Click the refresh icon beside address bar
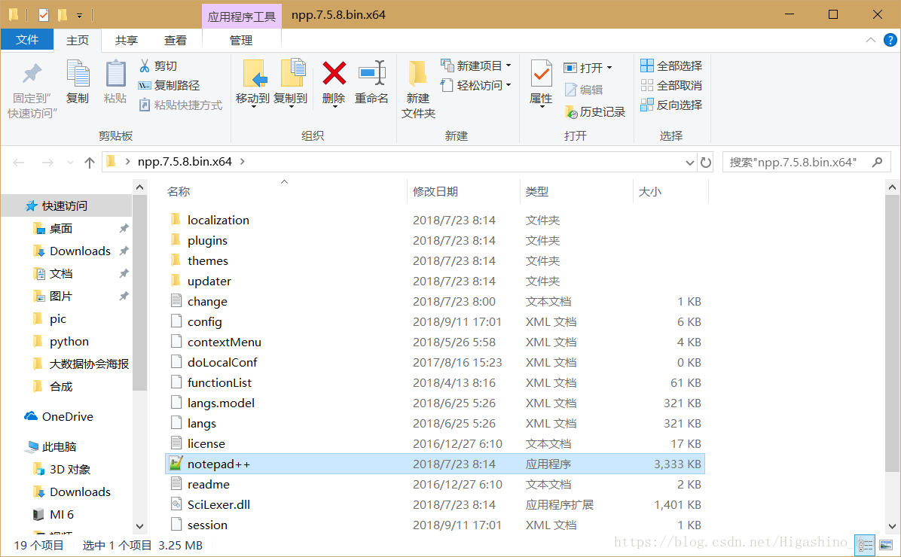 point(706,163)
